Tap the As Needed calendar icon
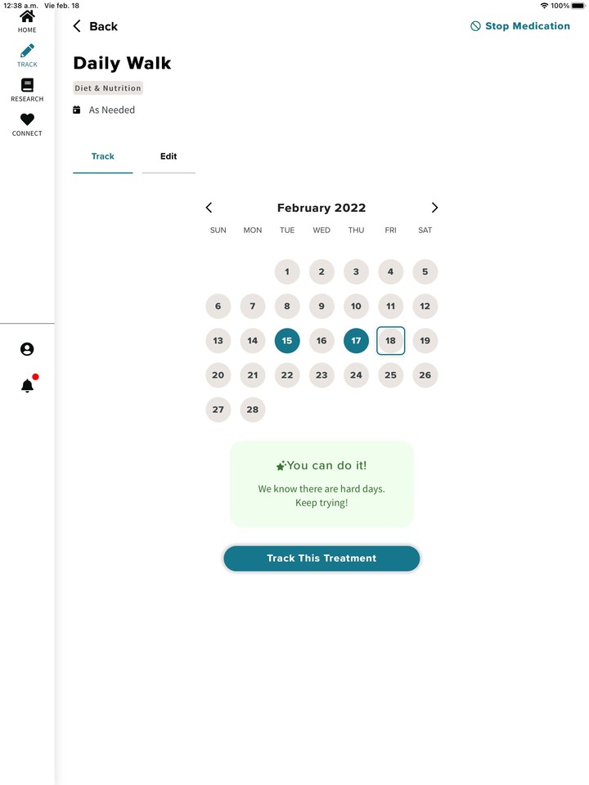This screenshot has height=785, width=589. 77,110
